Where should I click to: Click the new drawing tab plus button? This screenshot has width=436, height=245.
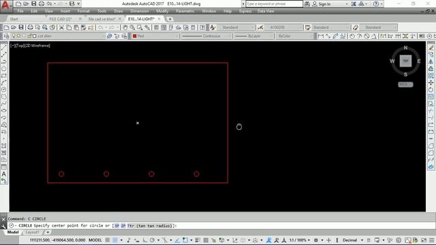click(170, 19)
